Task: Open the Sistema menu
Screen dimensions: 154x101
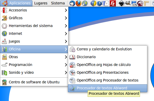Action: tap(58, 3)
